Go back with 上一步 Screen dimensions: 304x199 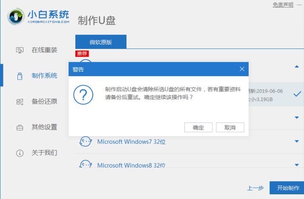[255, 188]
